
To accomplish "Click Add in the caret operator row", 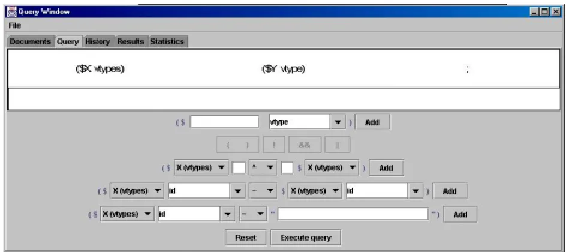I will tap(386, 168).
